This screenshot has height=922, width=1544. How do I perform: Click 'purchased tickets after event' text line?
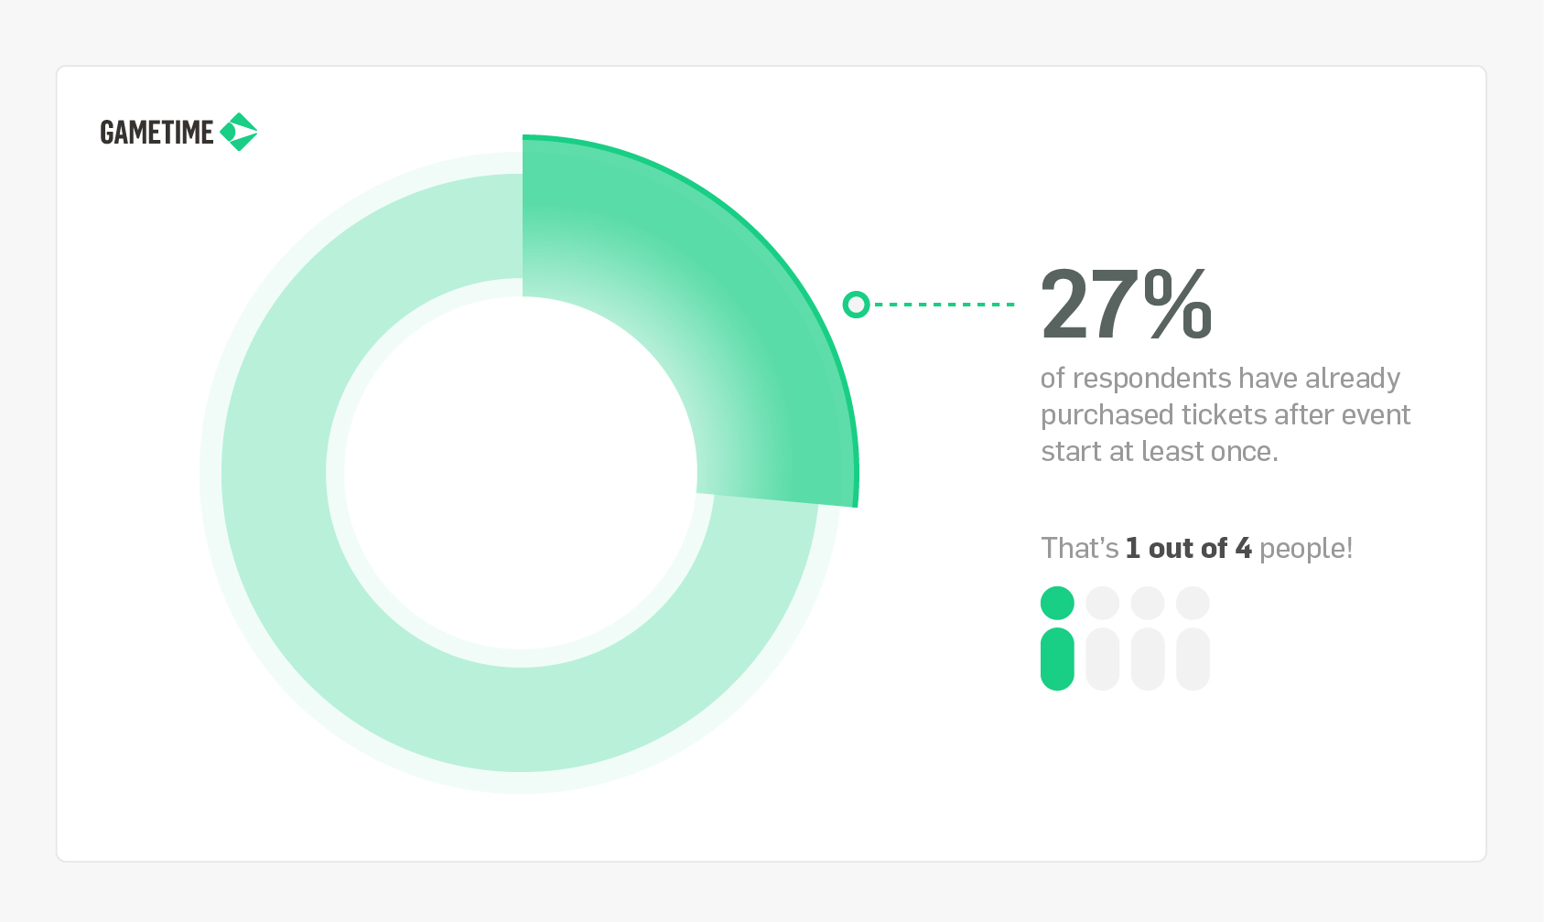click(x=1225, y=415)
